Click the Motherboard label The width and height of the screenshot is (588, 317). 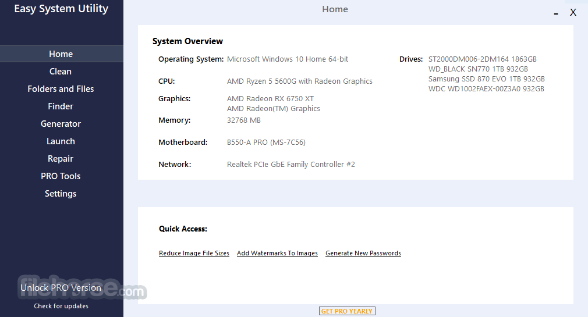click(183, 143)
